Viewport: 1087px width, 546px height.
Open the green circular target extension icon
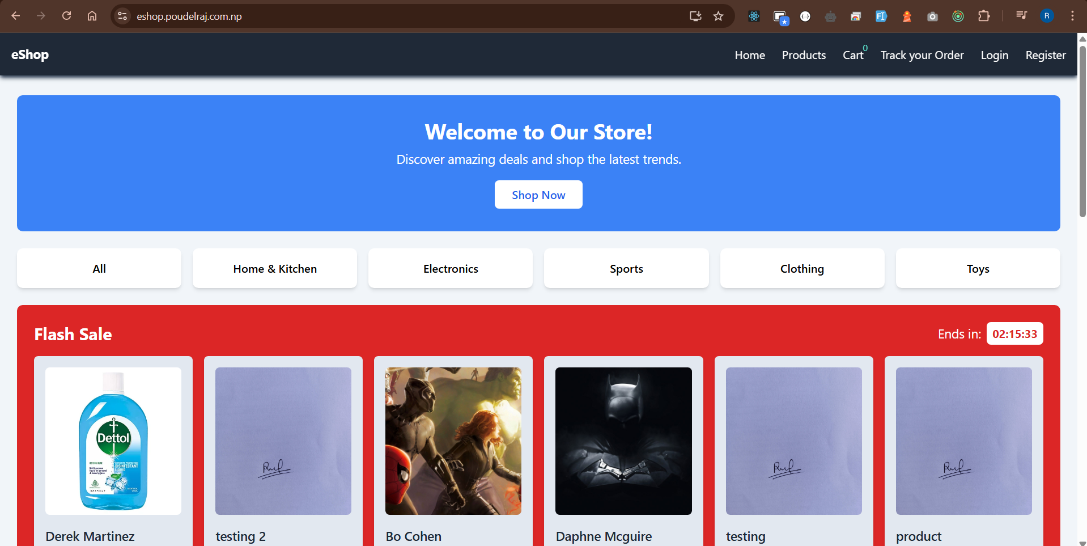point(958,16)
